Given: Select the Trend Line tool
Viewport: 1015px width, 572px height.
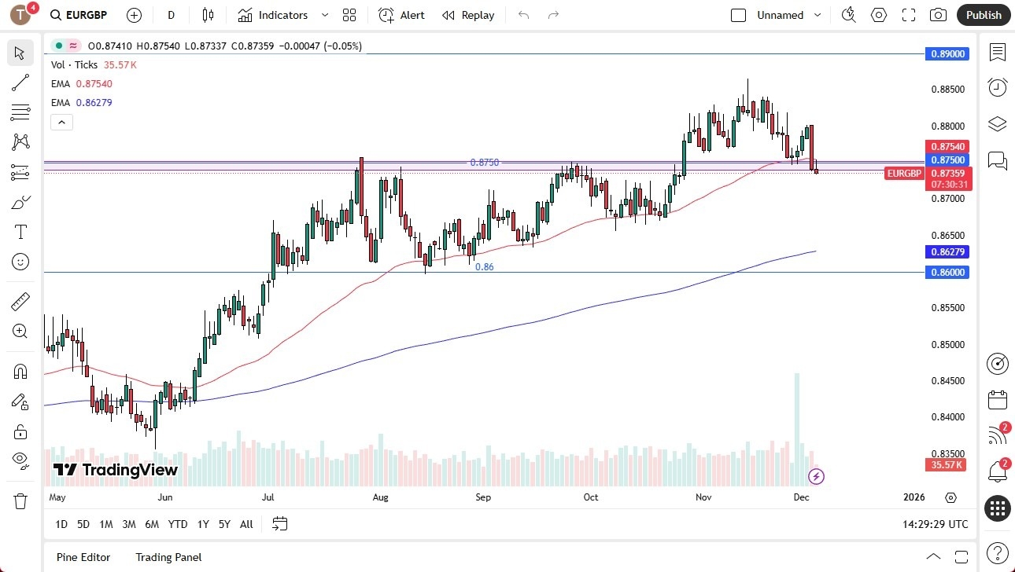Looking at the screenshot, I should [20, 82].
